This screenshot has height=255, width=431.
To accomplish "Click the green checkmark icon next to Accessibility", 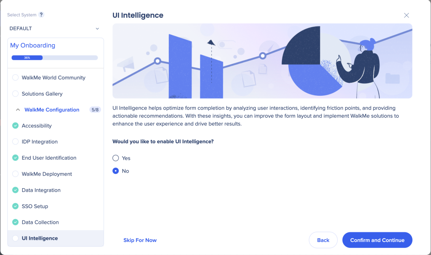I will point(16,126).
